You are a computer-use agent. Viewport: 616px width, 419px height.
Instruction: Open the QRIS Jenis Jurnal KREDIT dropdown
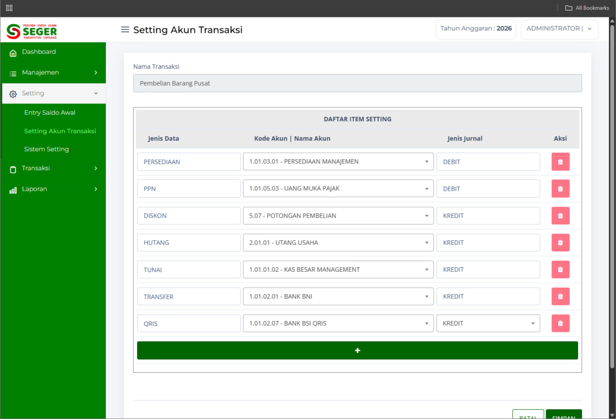coord(488,324)
